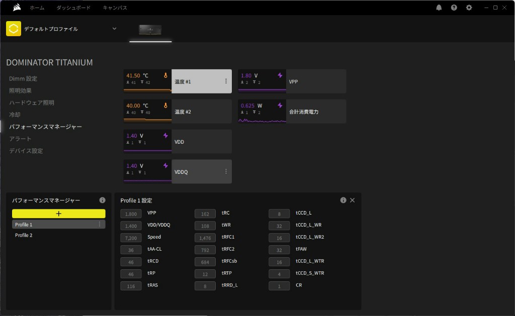Open the three-dot menu on 温度 #1 tile
Screen dimensions: 515x316
click(x=226, y=81)
